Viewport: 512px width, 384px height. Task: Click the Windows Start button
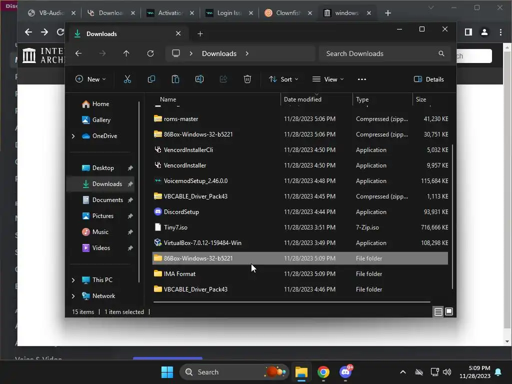point(167,372)
